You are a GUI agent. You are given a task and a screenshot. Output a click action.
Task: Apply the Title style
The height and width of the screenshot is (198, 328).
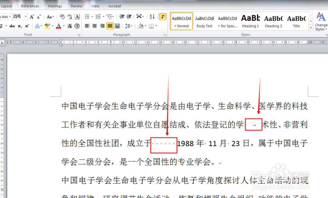tap(297, 21)
